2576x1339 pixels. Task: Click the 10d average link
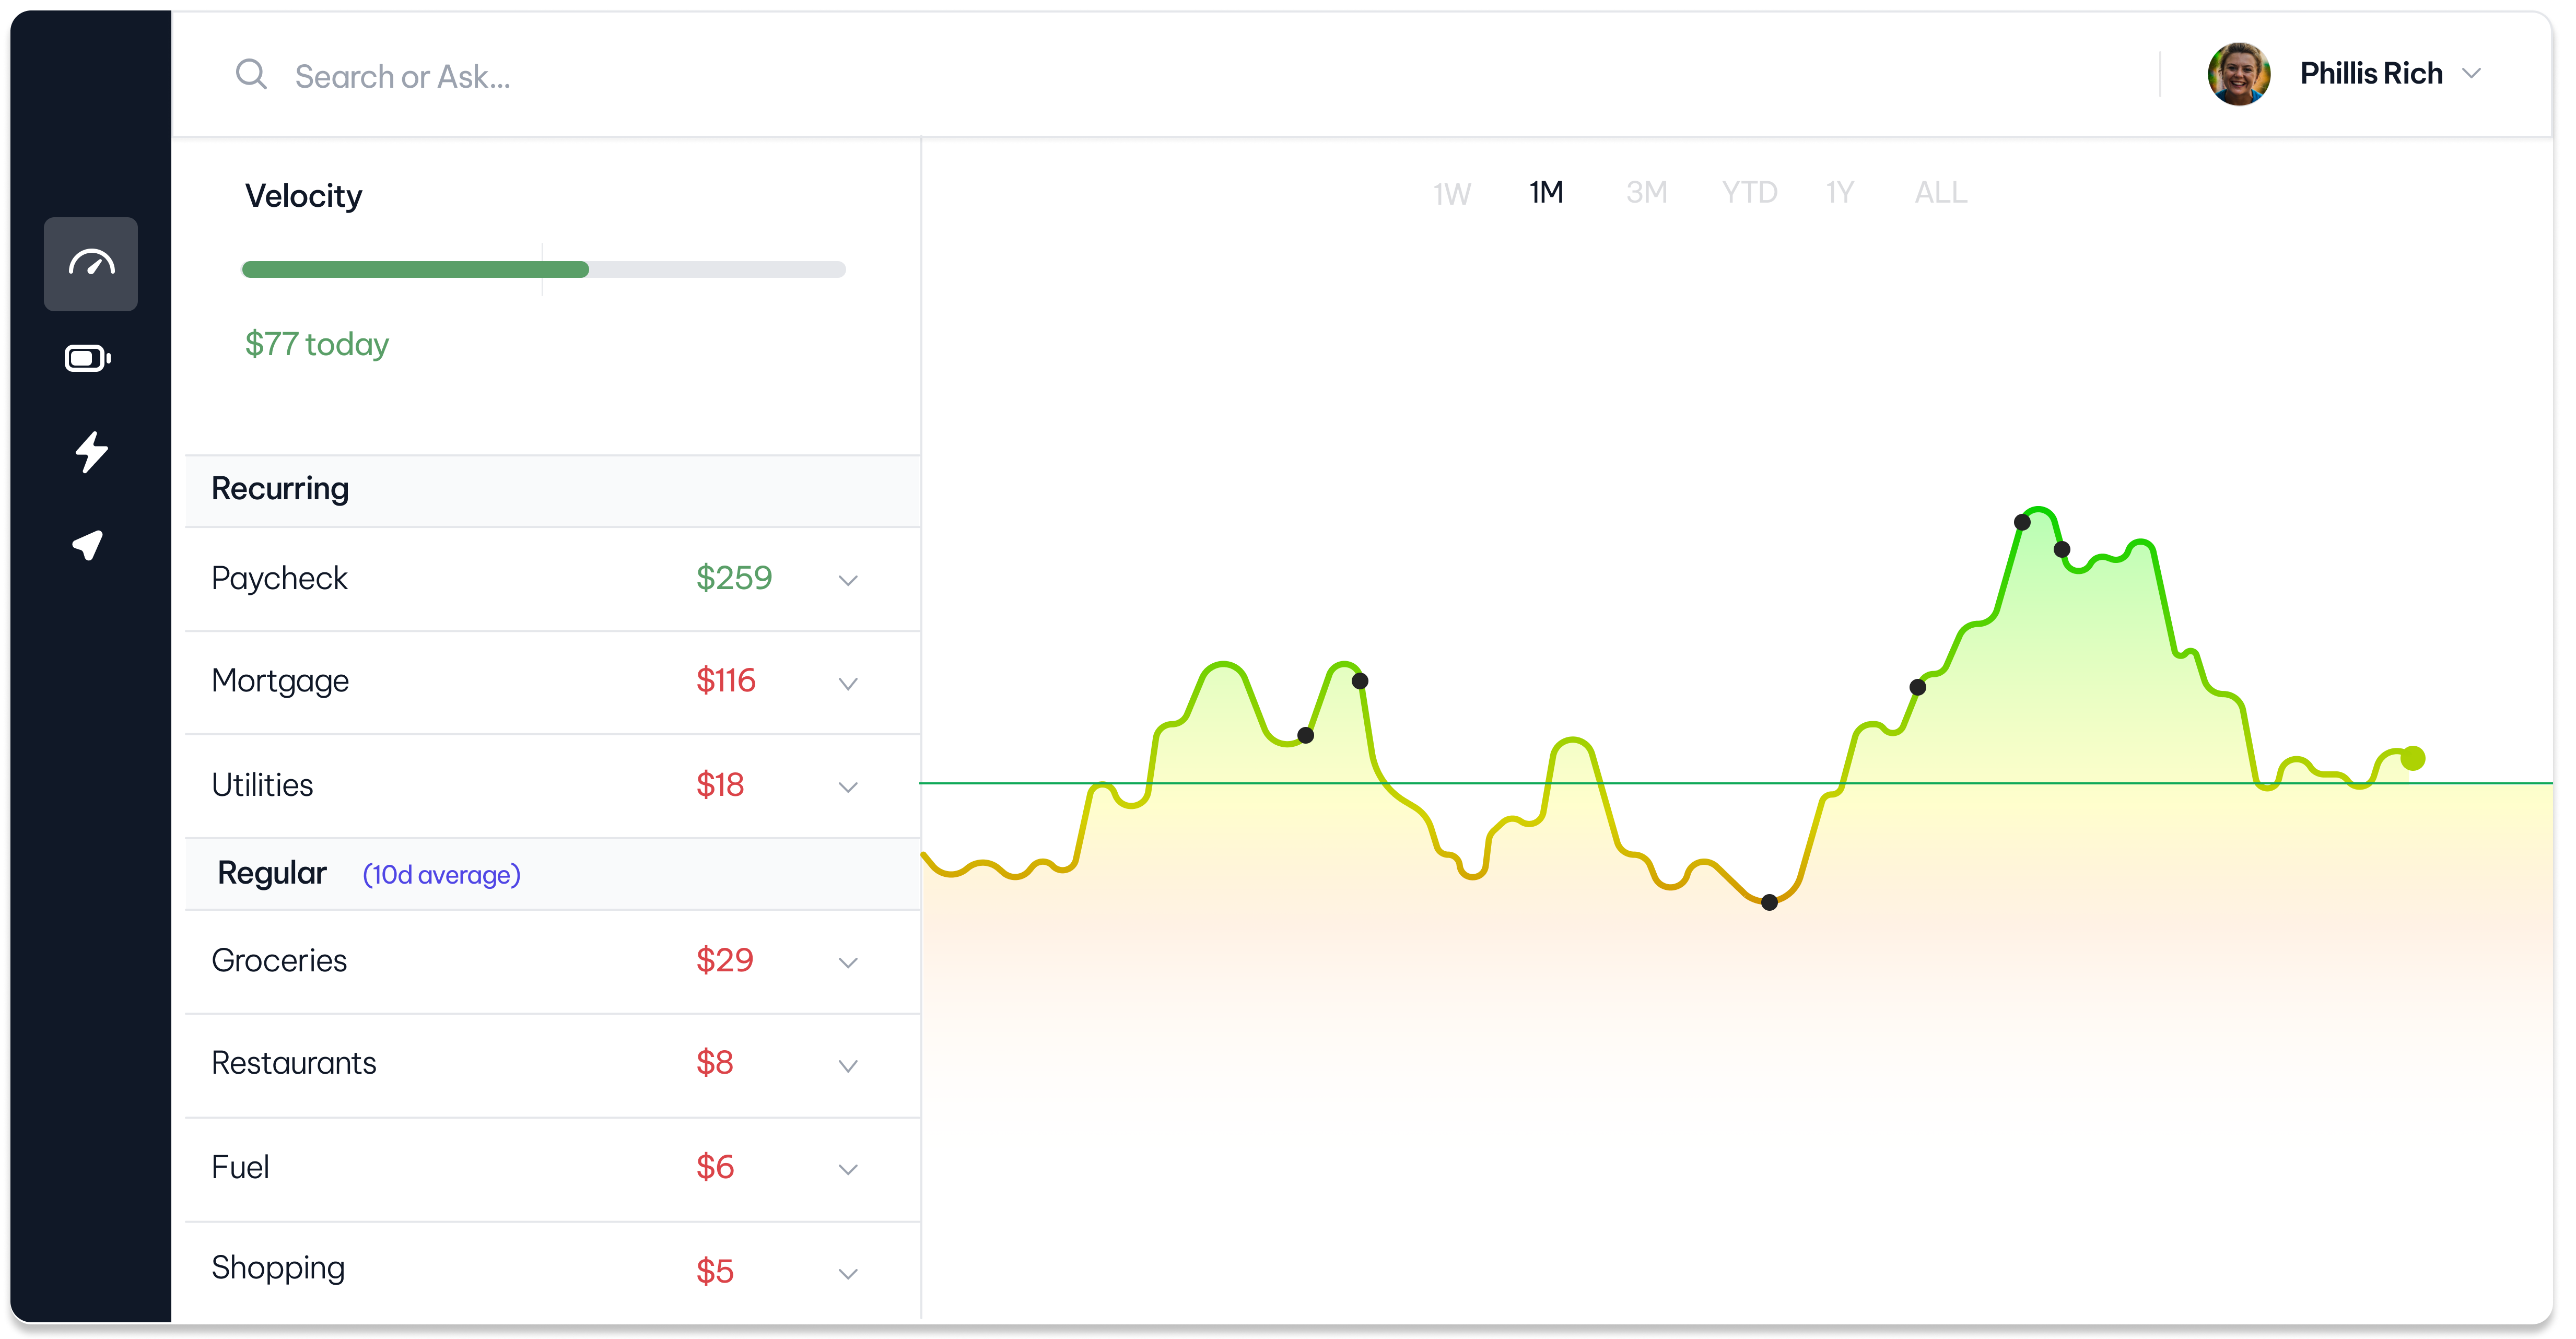(x=441, y=875)
